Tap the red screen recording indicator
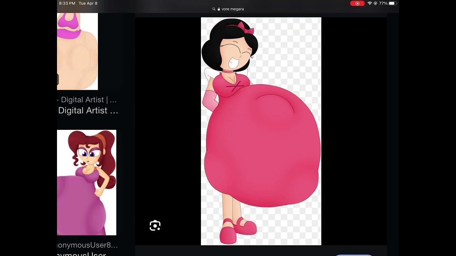 pos(357,3)
